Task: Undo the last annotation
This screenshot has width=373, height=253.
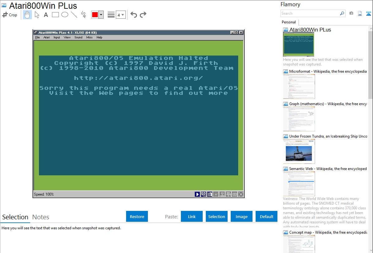Action: pyautogui.click(x=134, y=15)
